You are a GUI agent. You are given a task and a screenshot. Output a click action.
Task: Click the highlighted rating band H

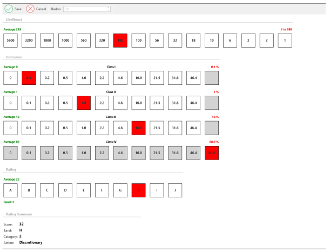(x=139, y=190)
